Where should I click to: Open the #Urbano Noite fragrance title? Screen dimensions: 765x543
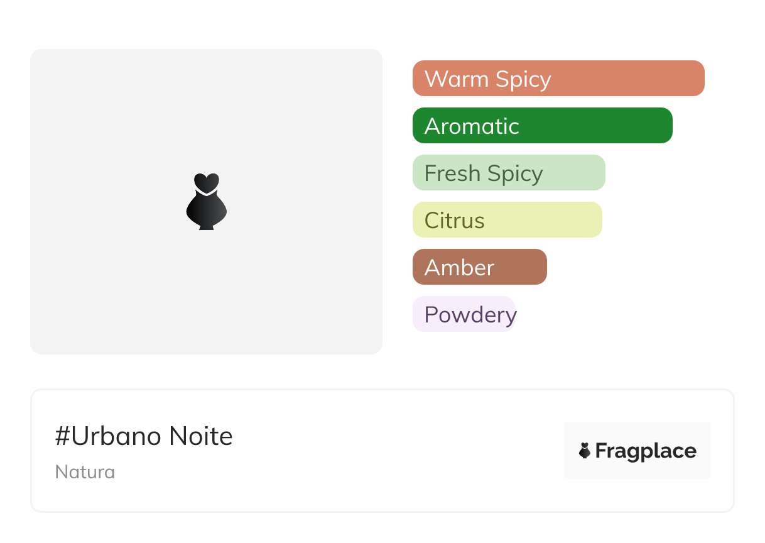pyautogui.click(x=144, y=436)
